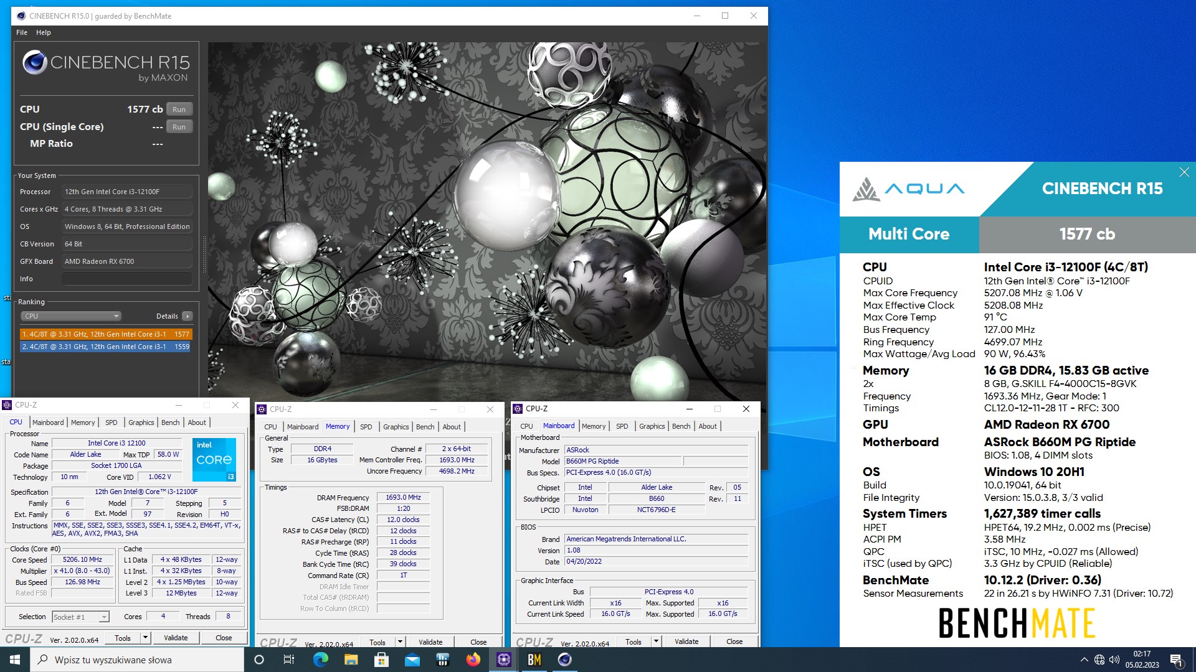Switch to BenchMate taskbar icon
This screenshot has height=672, width=1196.
click(534, 660)
